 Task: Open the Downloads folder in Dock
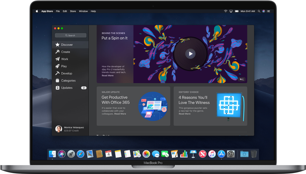(x=244, y=154)
